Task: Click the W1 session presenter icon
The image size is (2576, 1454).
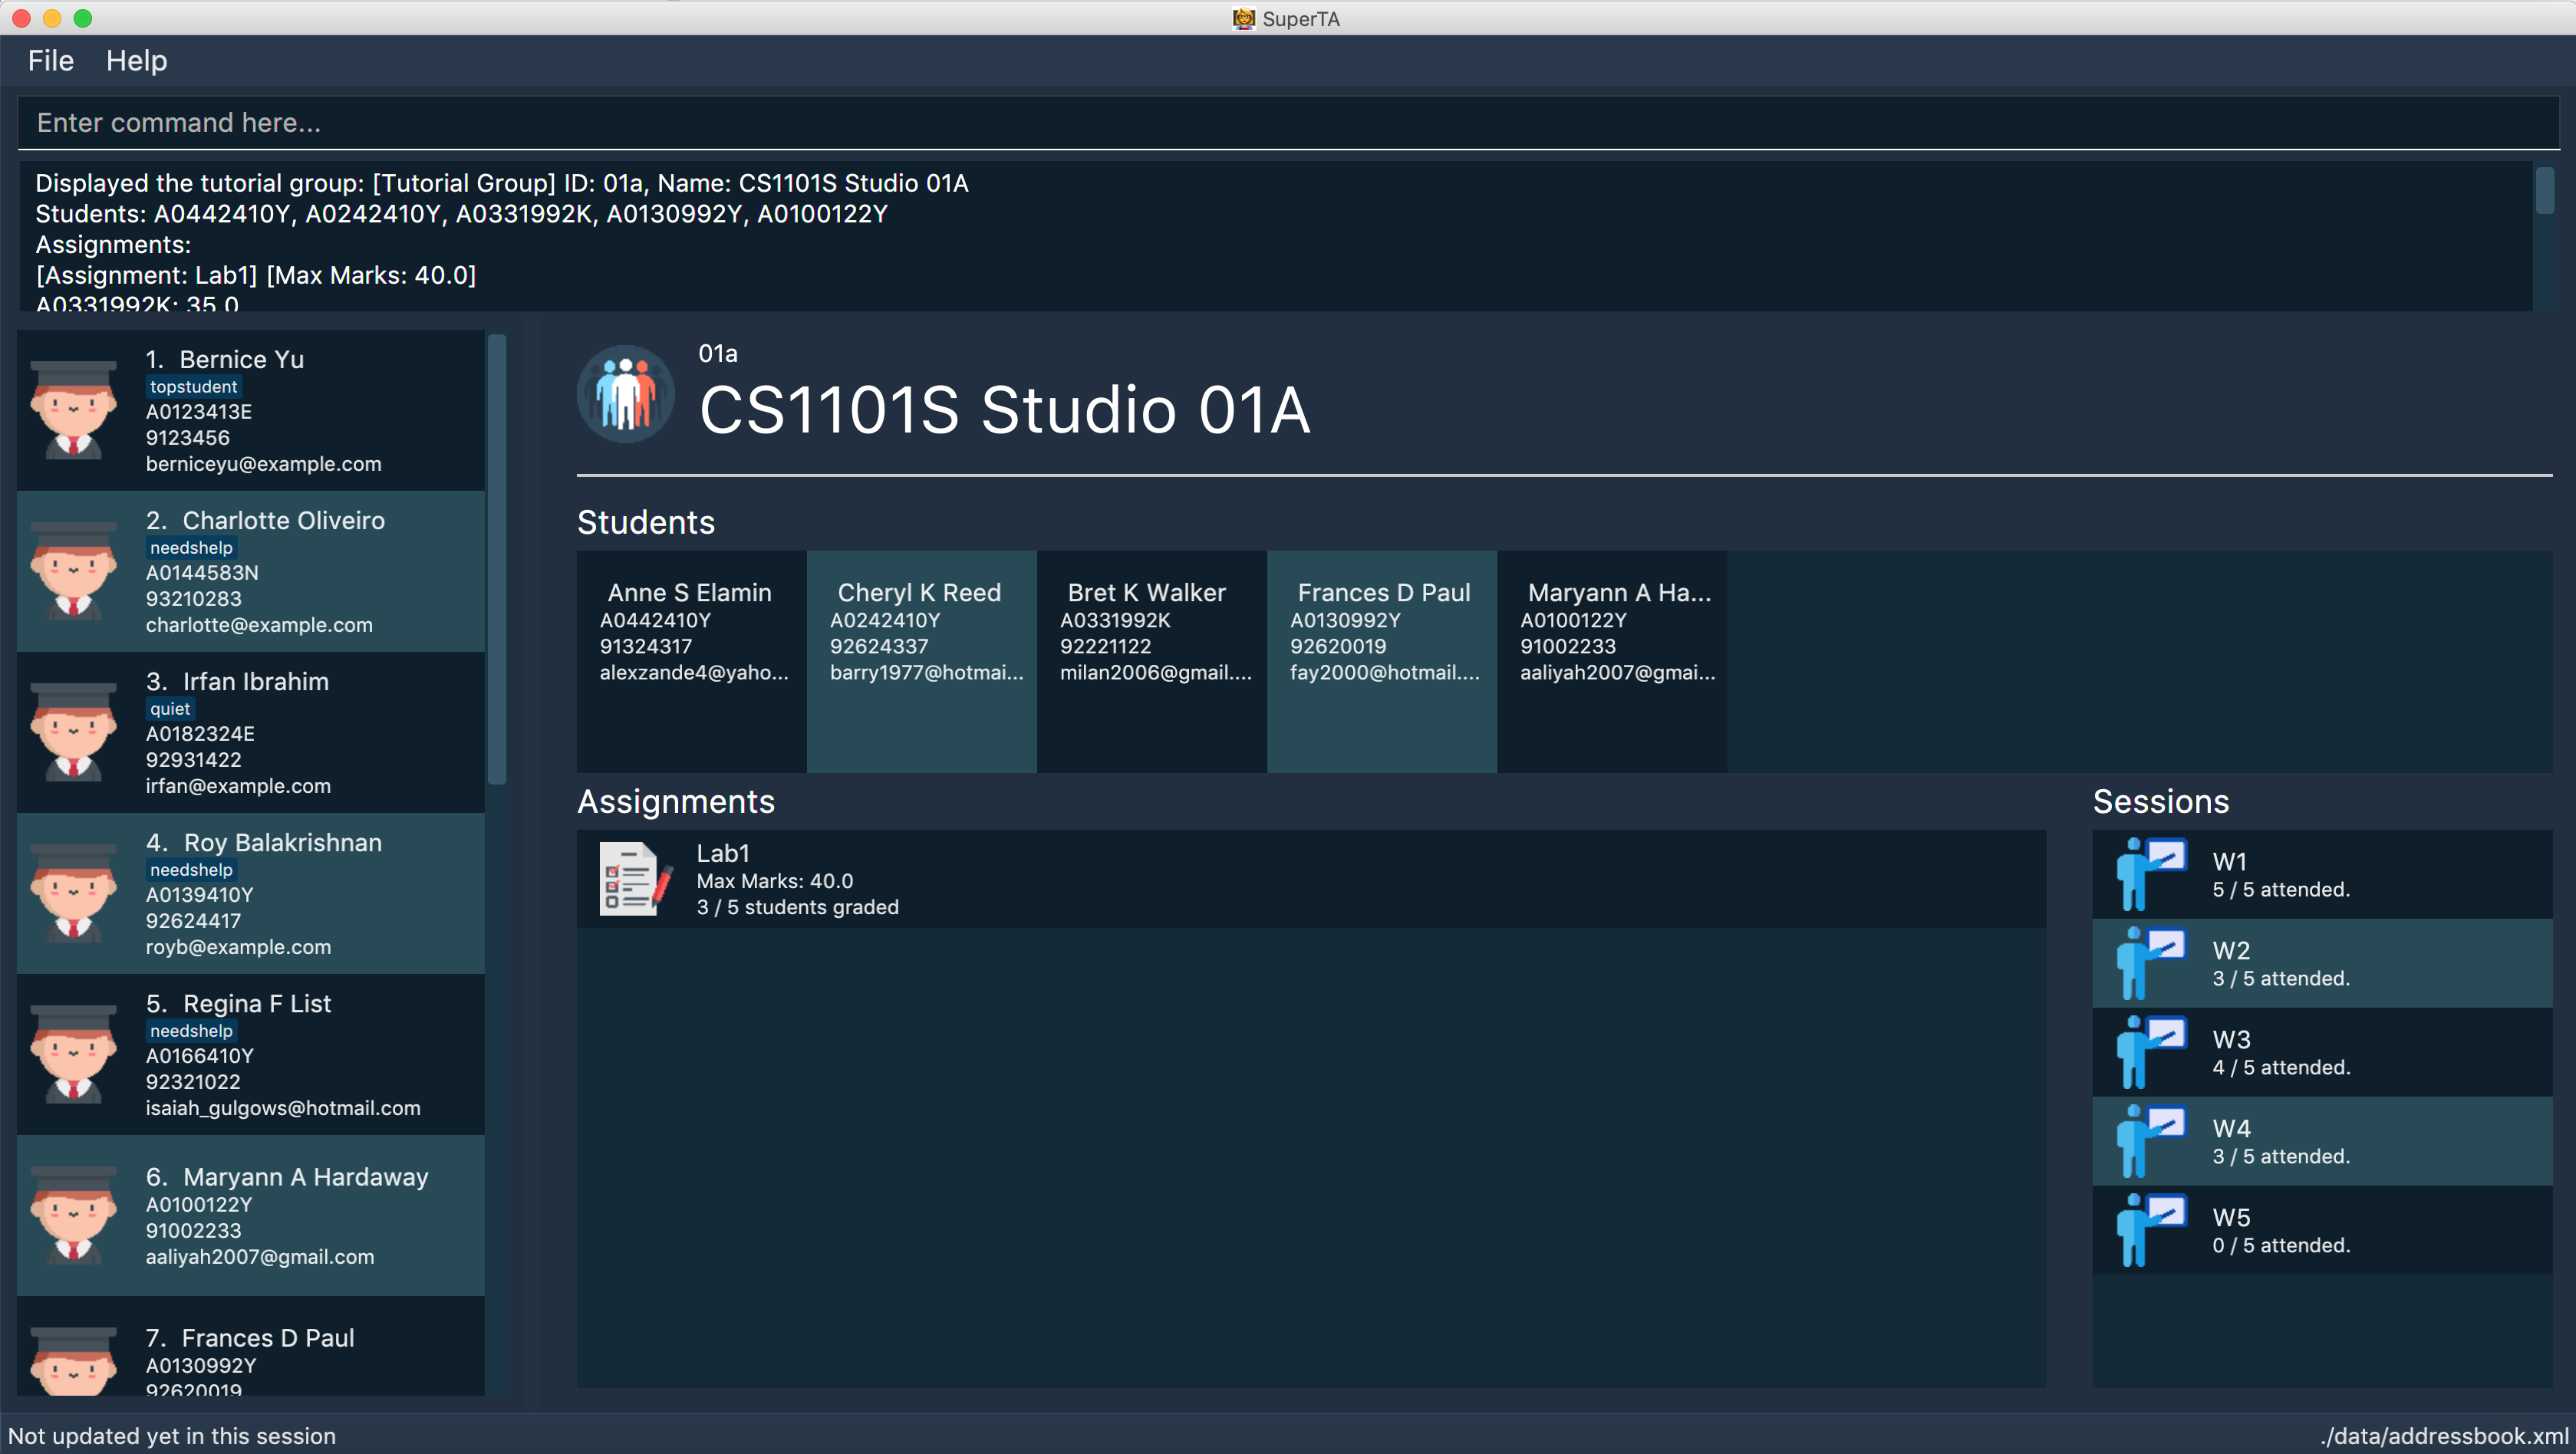Action: (x=2151, y=874)
